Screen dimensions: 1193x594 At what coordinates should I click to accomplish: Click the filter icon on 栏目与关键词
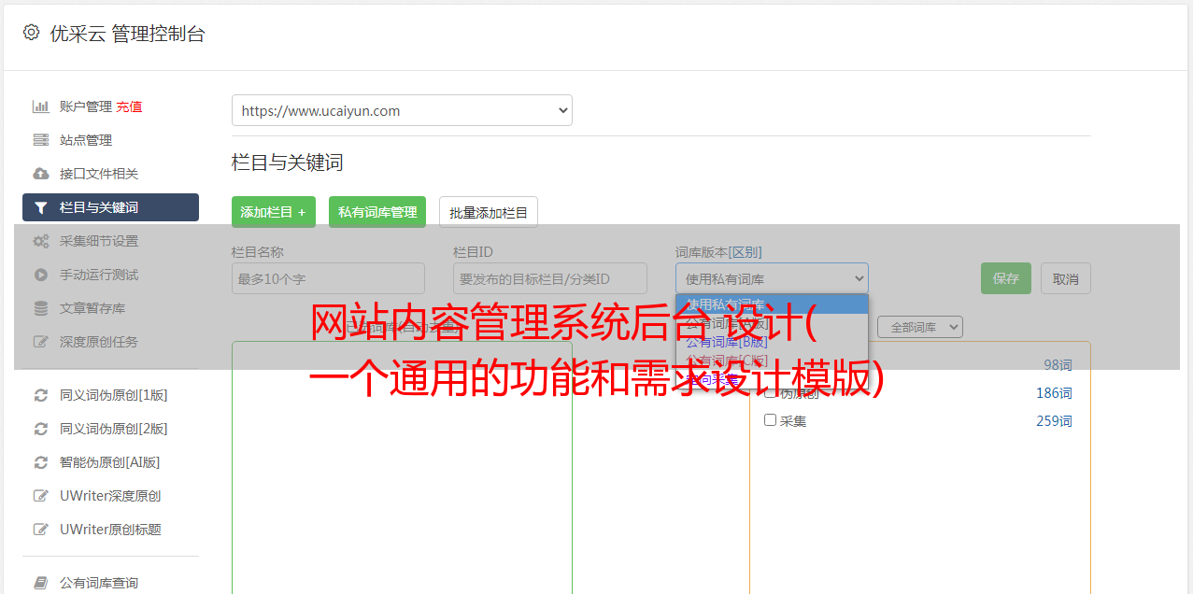tap(41, 207)
